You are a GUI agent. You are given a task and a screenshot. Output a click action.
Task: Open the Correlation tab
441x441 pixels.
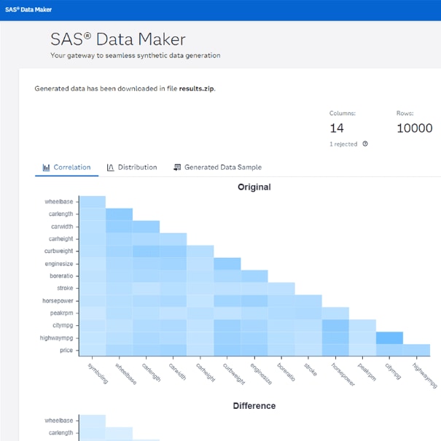tap(66, 168)
